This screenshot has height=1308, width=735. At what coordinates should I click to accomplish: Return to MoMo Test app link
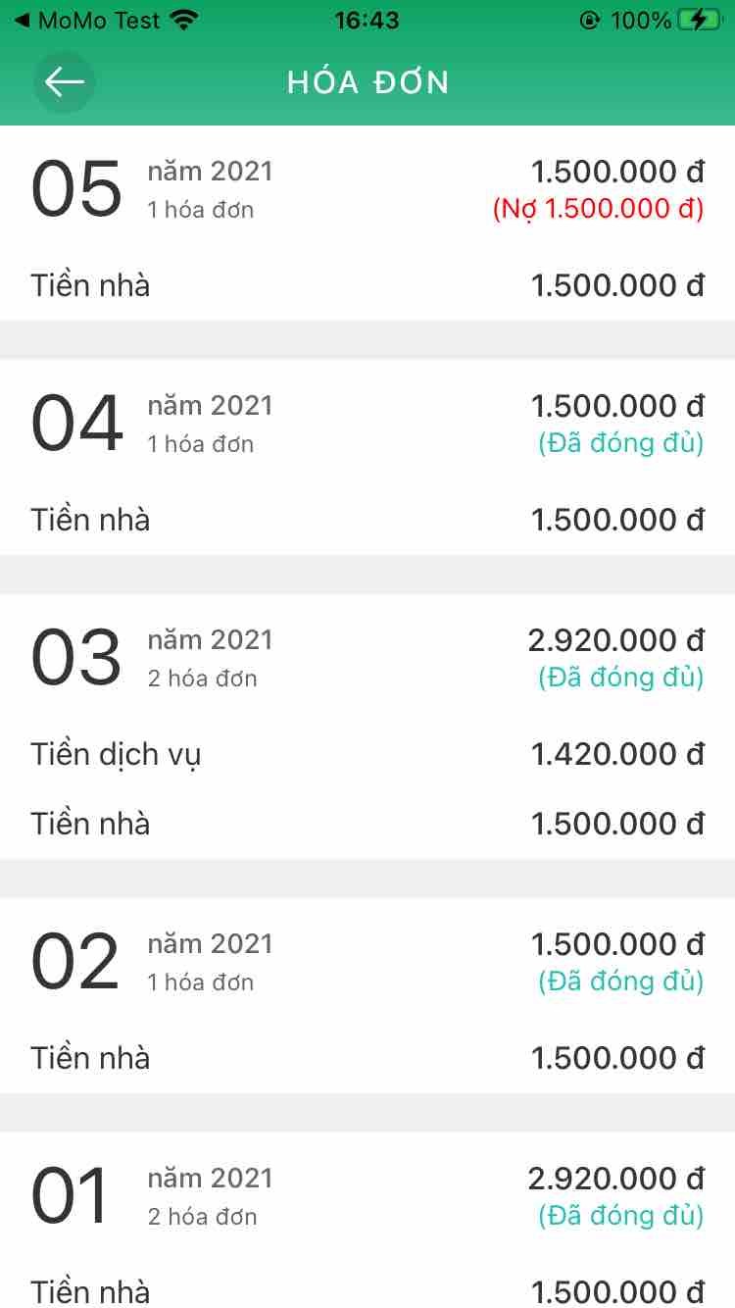pyautogui.click(x=86, y=20)
